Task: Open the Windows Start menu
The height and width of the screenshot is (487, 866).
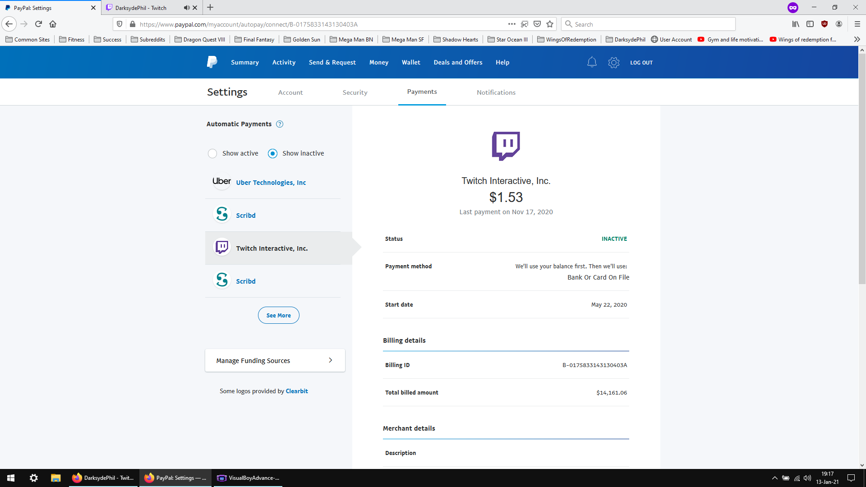Action: pyautogui.click(x=11, y=478)
